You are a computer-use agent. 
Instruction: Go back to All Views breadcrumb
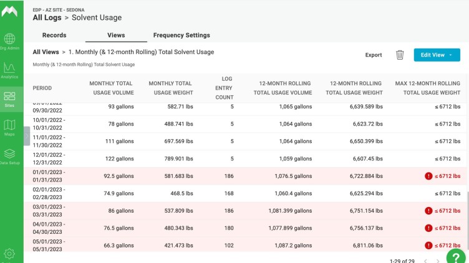46,52
